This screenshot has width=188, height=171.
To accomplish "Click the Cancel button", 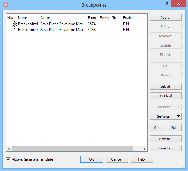I will (117, 159).
